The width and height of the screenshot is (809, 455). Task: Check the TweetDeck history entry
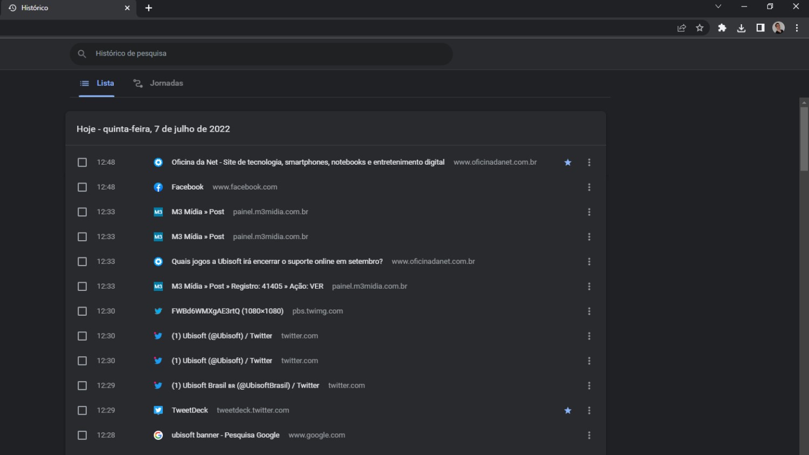click(x=82, y=411)
